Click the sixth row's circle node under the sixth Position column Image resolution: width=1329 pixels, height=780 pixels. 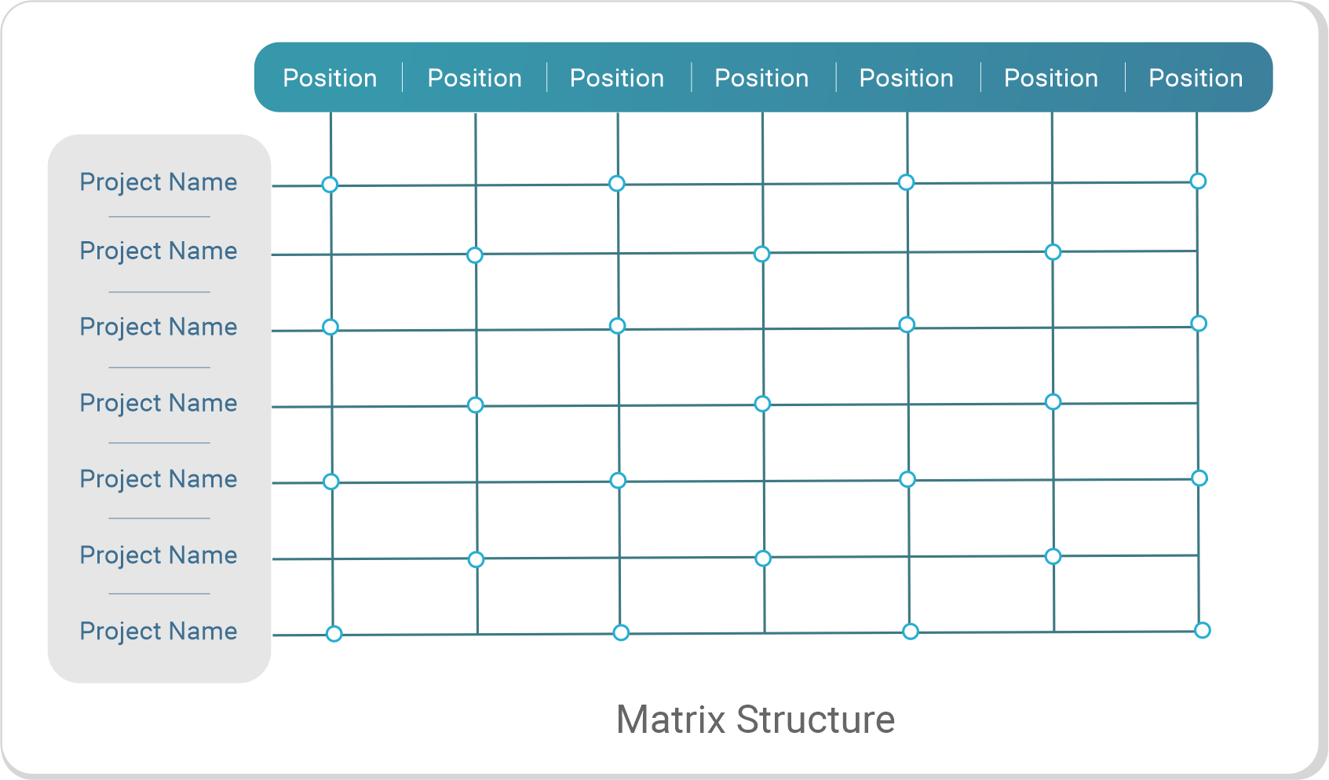(1053, 556)
